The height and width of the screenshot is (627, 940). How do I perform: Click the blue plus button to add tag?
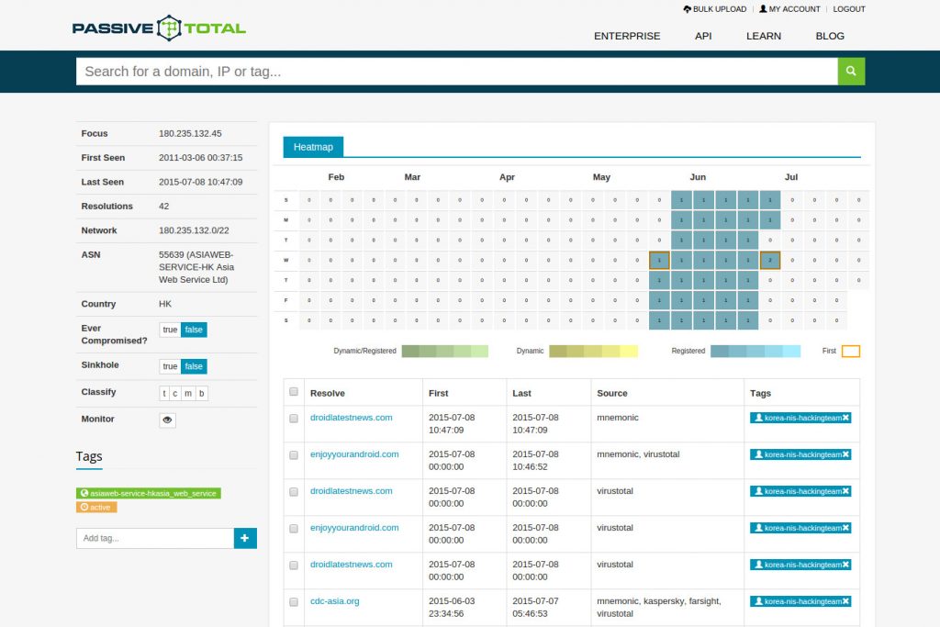point(245,538)
